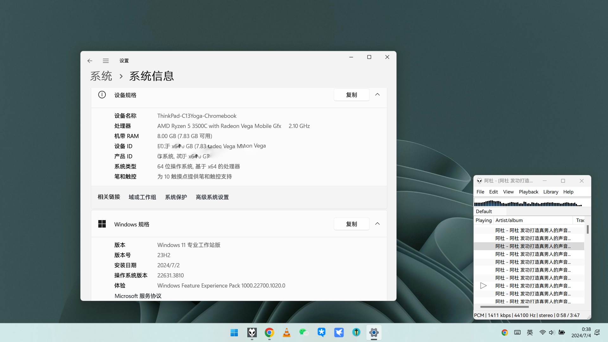The height and width of the screenshot is (342, 608).
Task: Open the blue bird app on taskbar
Action: 339,332
